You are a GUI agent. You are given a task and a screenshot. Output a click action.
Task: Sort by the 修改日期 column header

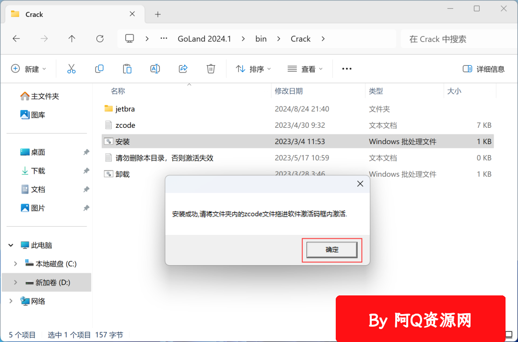(x=289, y=91)
